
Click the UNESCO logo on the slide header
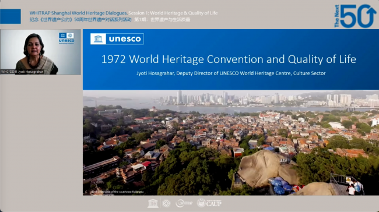(x=117, y=39)
